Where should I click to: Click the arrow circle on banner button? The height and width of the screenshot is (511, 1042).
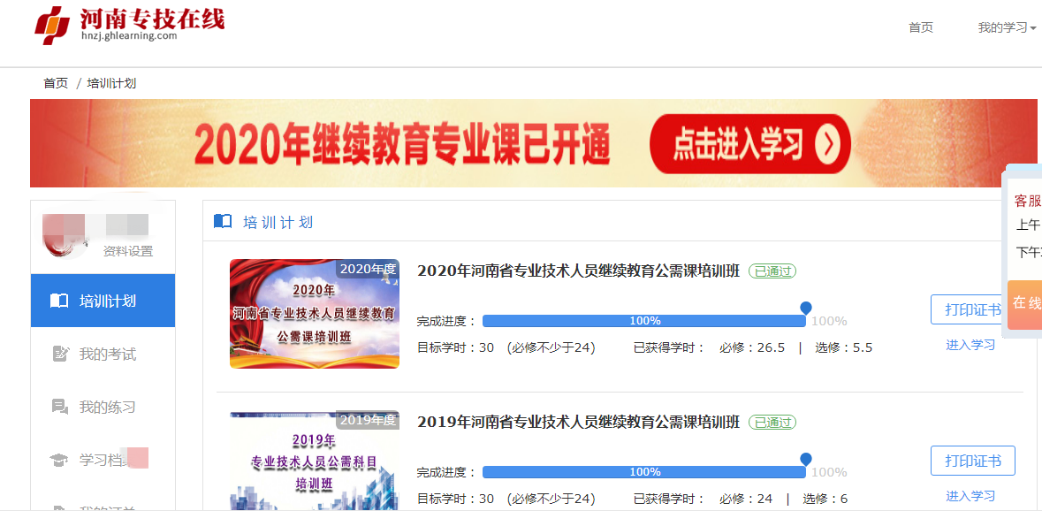pyautogui.click(x=826, y=144)
